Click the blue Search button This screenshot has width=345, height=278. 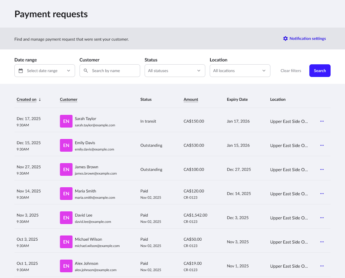point(320,71)
